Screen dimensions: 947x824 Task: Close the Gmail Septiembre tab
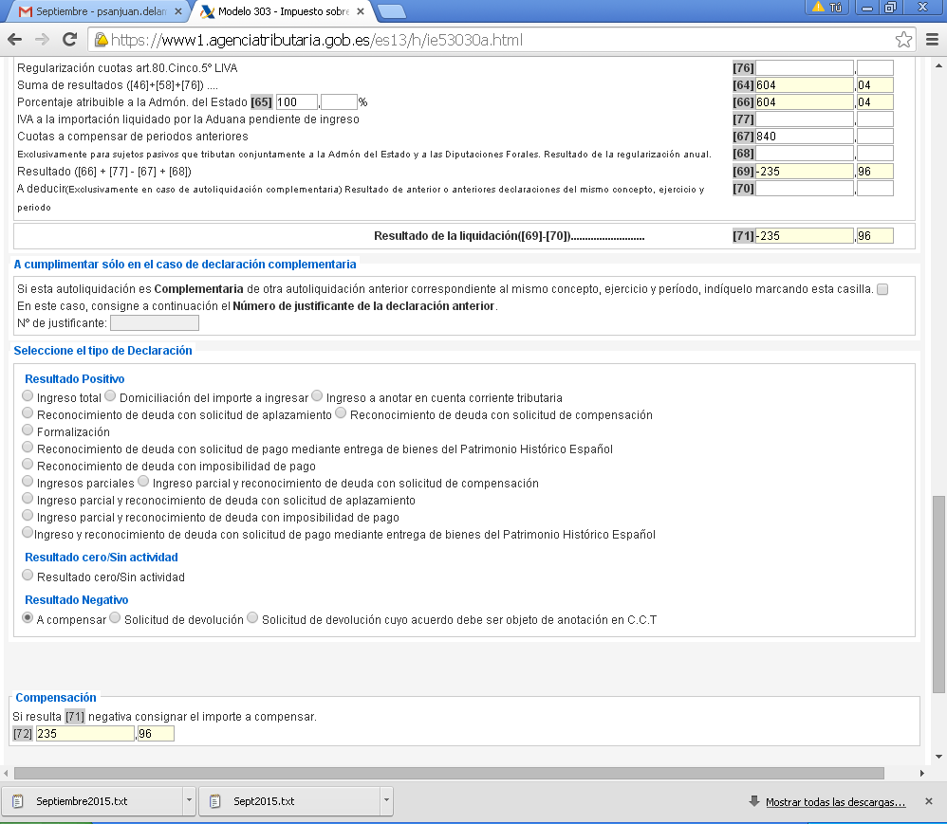pyautogui.click(x=177, y=11)
